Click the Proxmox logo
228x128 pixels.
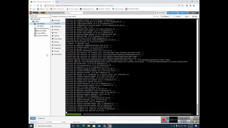pos(38,13)
